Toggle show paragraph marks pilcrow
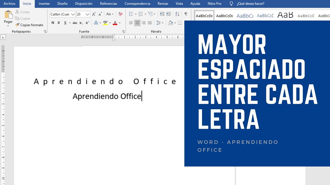The height and width of the screenshot is (185, 330). [186, 14]
